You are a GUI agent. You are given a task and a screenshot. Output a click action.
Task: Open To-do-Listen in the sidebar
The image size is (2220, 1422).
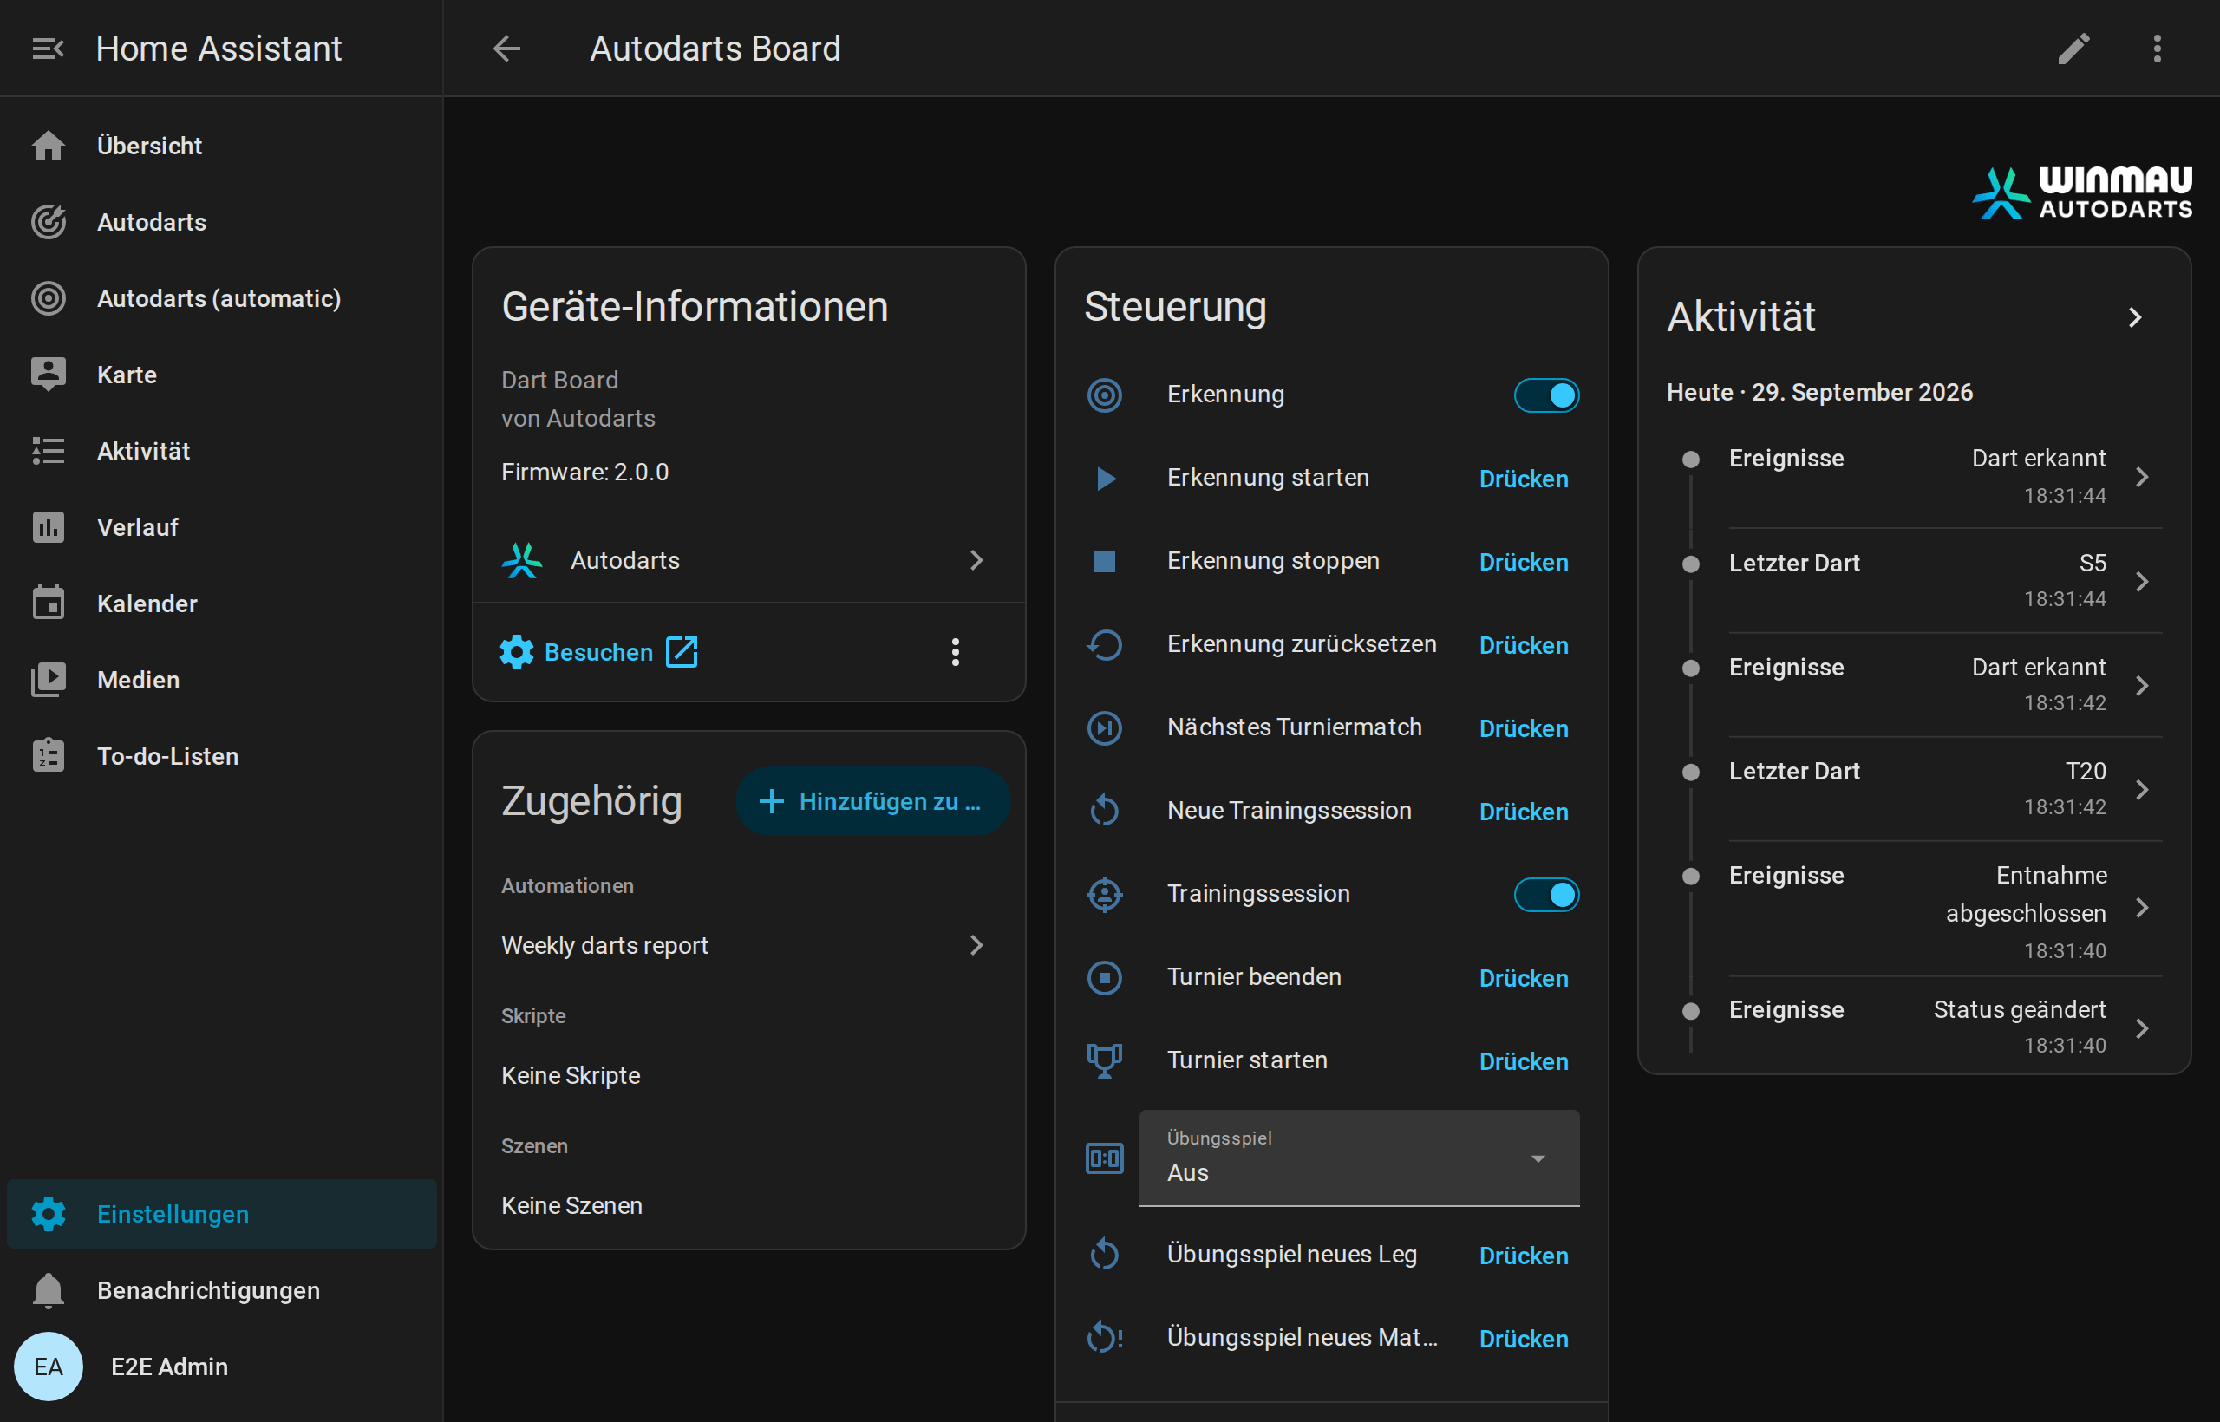[222, 756]
